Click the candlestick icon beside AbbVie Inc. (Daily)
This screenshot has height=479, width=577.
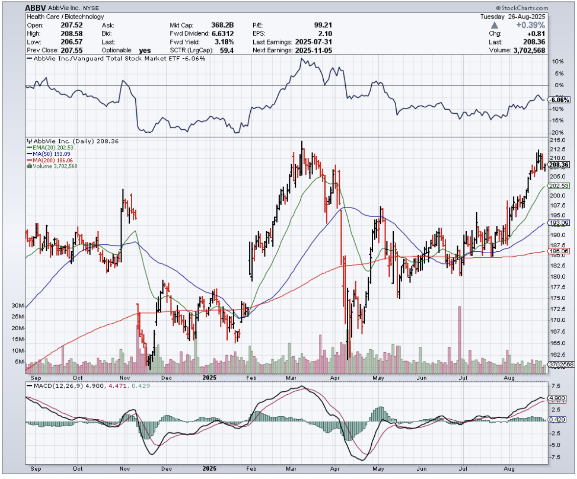point(28,141)
